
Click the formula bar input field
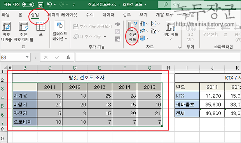158,58
